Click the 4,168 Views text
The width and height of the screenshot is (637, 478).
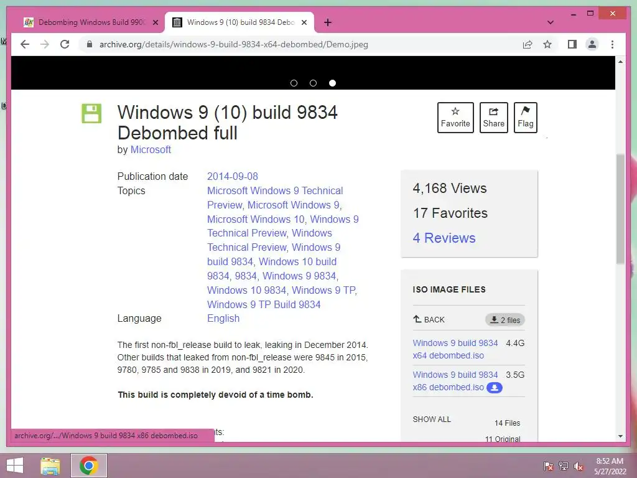click(x=450, y=188)
